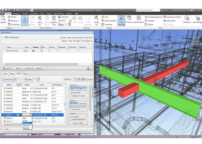Toggle Quick Properties
The image size is (202, 144).
pos(109,21)
